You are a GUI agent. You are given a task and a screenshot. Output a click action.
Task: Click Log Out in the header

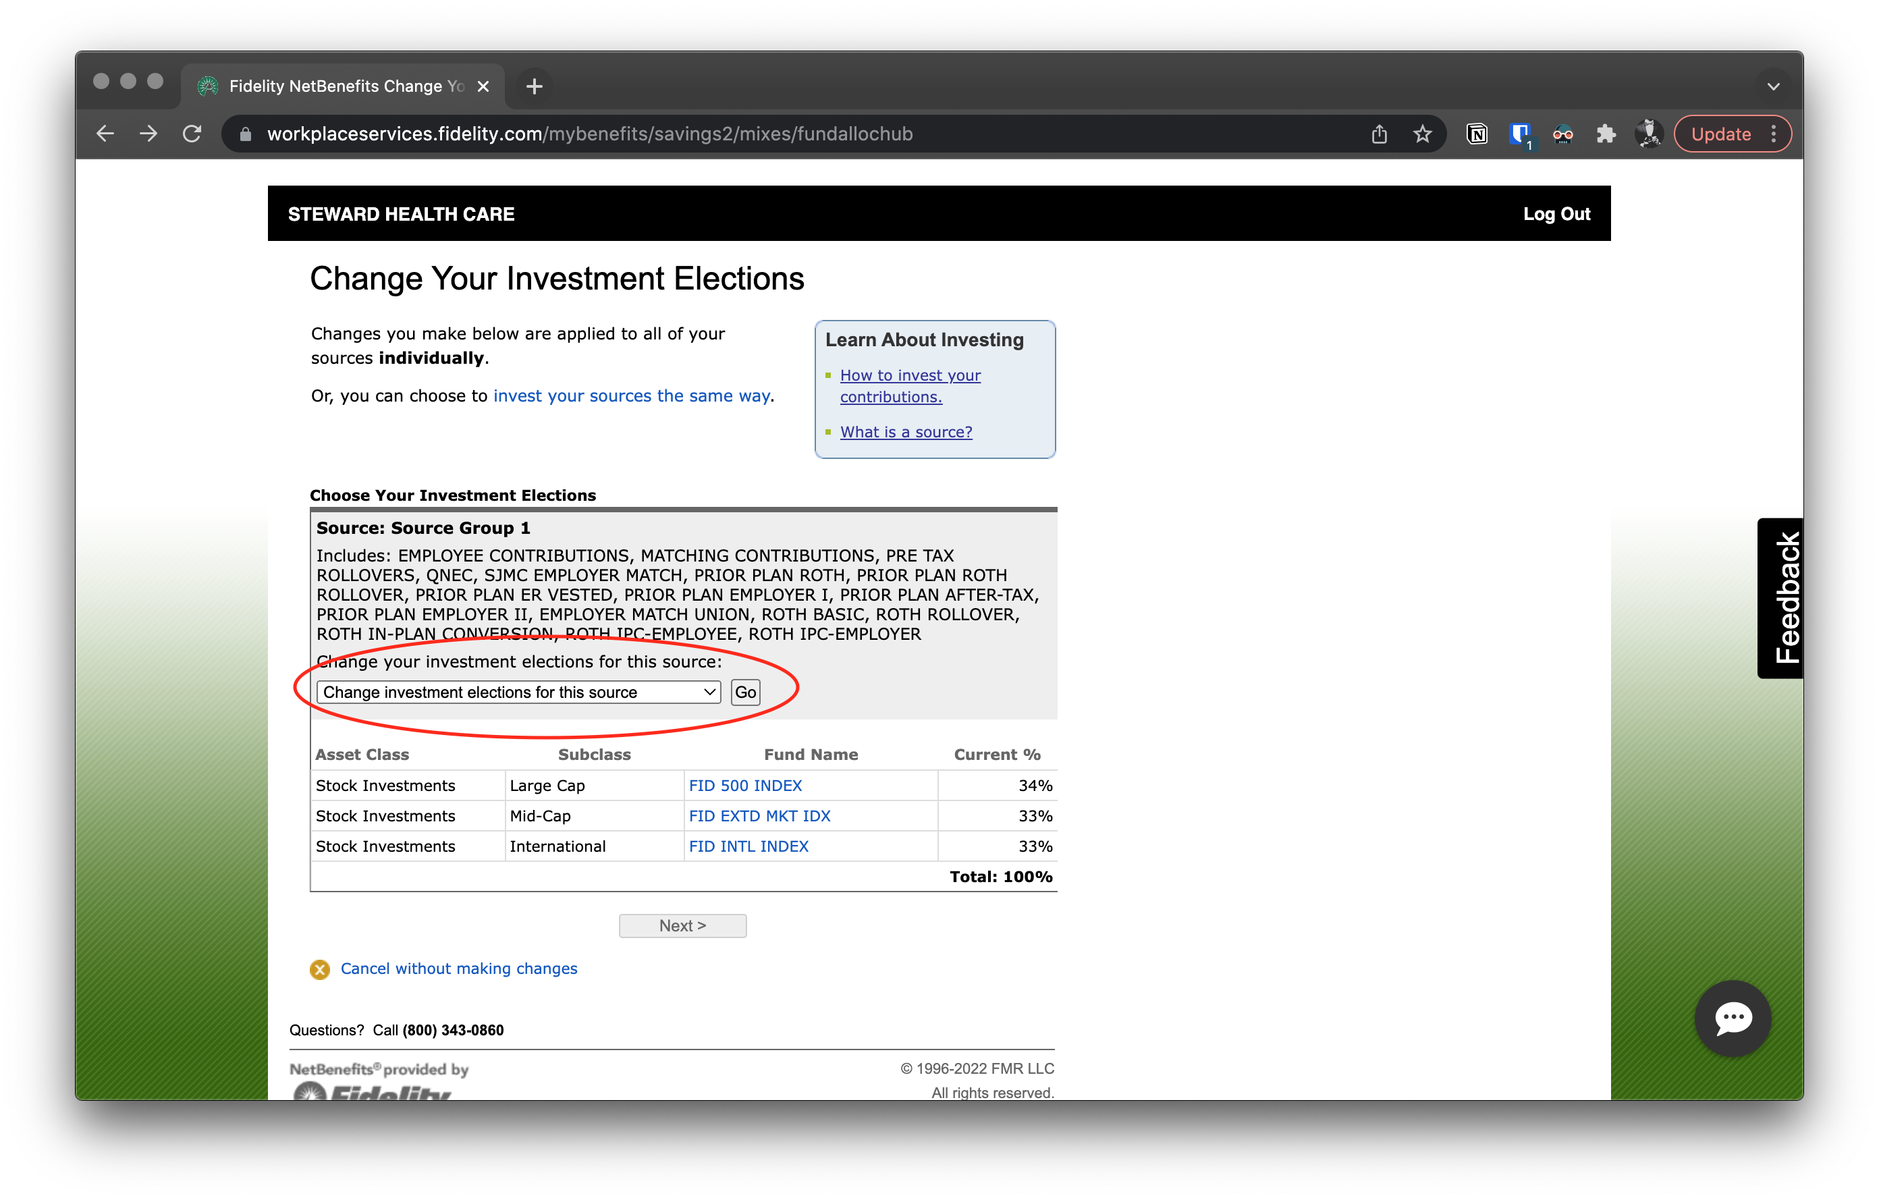[x=1556, y=214]
